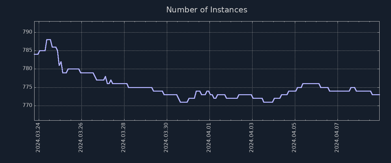Select the 2024.04.07 date label
Image resolution: width=391 pixels, height=163 pixels.
point(337,137)
